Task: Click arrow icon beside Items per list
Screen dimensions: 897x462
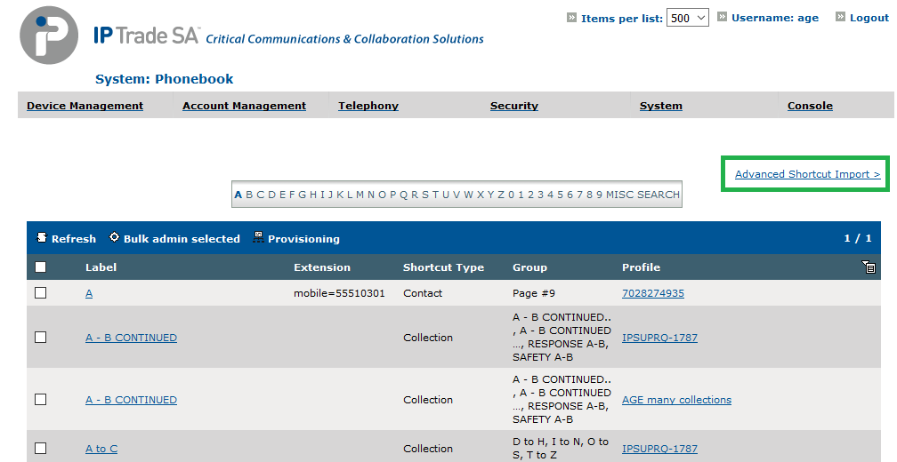Action: (x=571, y=17)
